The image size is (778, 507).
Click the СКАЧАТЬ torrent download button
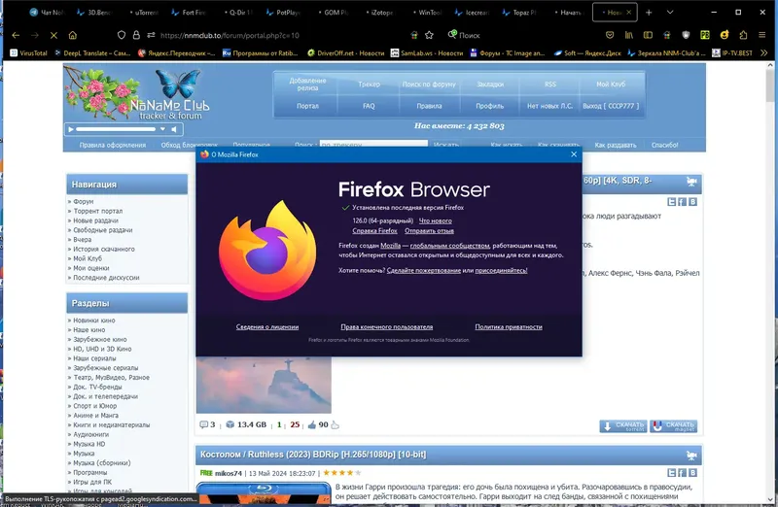pyautogui.click(x=623, y=426)
